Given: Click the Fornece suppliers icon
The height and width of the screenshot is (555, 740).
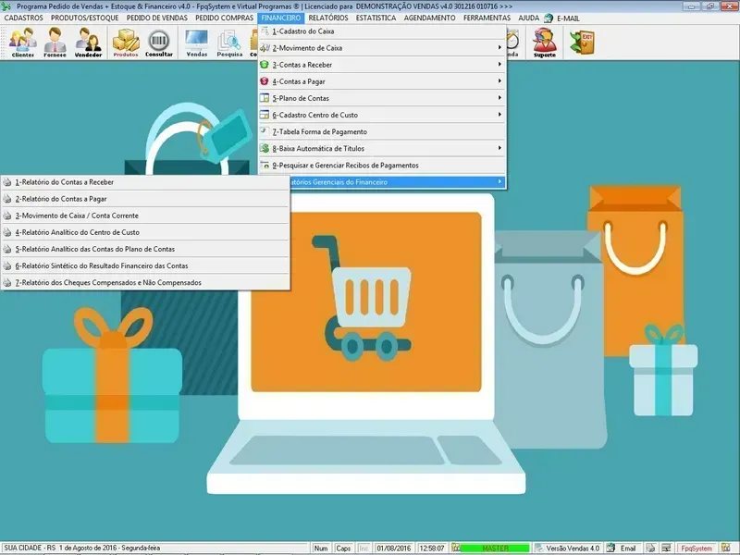Looking at the screenshot, I should pyautogui.click(x=55, y=43).
